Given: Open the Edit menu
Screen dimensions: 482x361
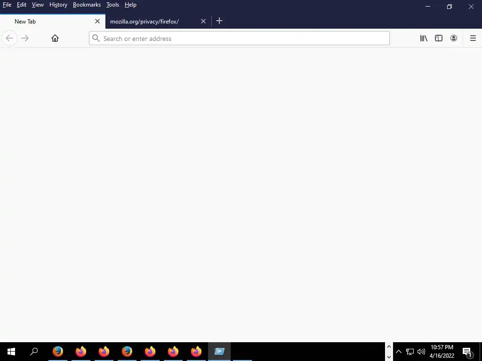Looking at the screenshot, I should [22, 5].
